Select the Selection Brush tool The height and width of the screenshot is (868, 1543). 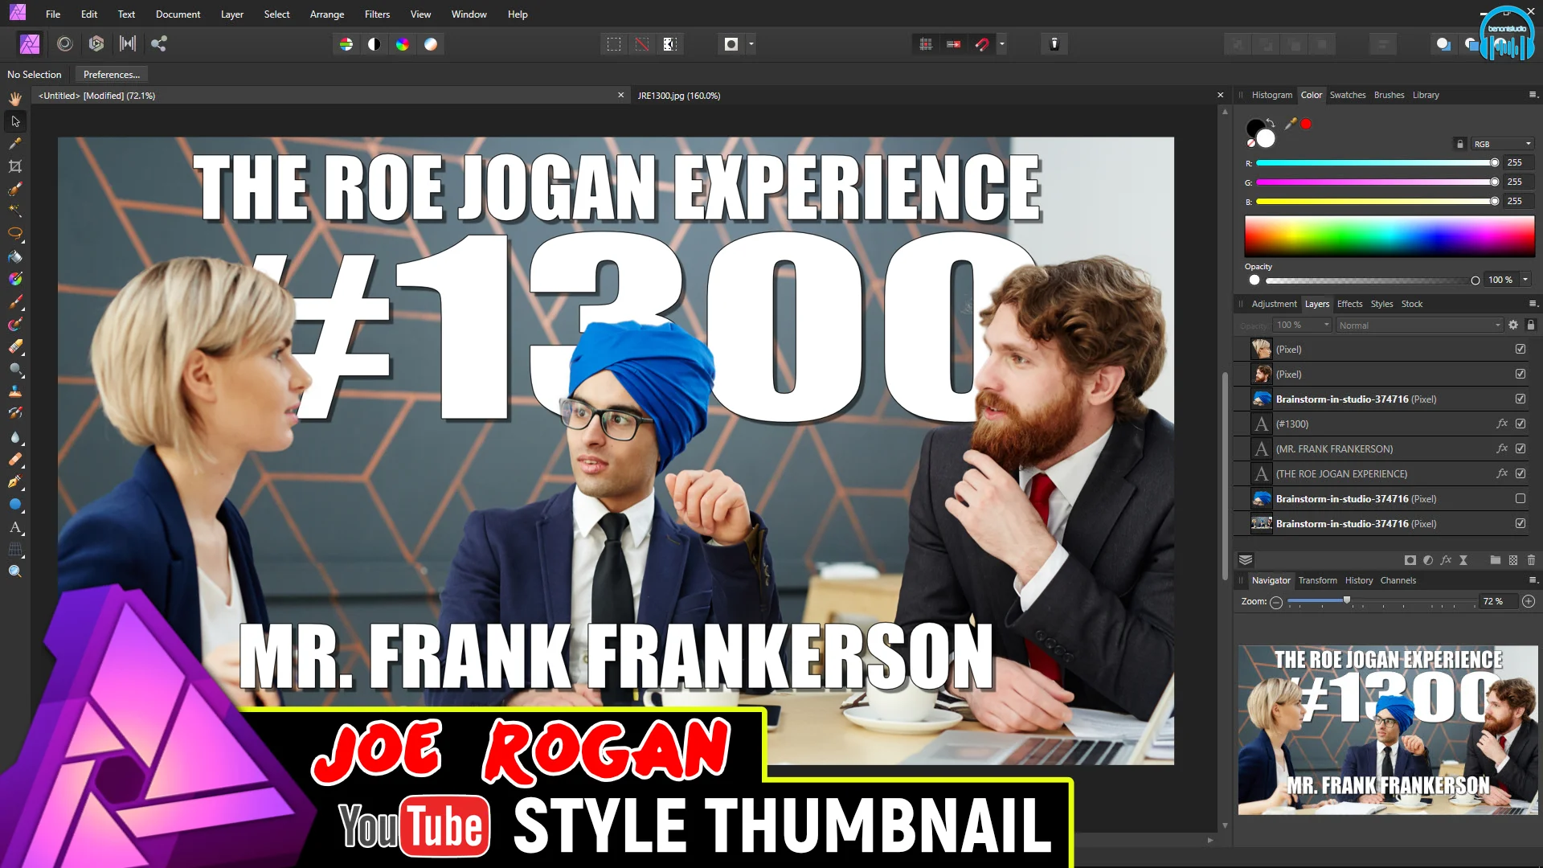pyautogui.click(x=15, y=189)
